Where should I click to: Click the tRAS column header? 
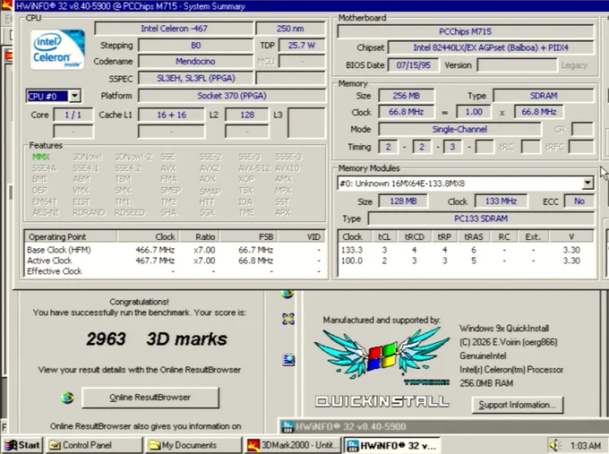pos(474,236)
